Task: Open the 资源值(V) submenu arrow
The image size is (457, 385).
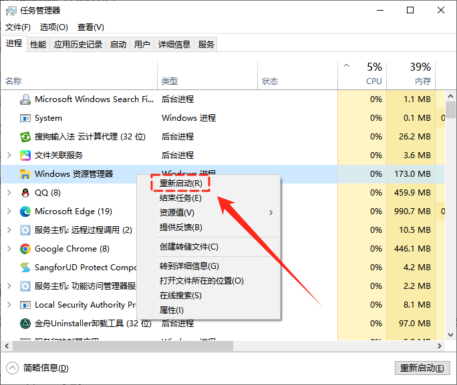Action: click(x=271, y=213)
